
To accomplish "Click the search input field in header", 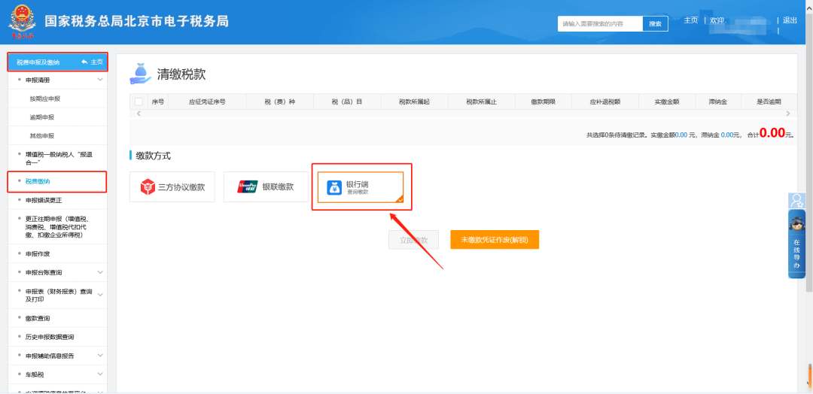I will (x=600, y=24).
